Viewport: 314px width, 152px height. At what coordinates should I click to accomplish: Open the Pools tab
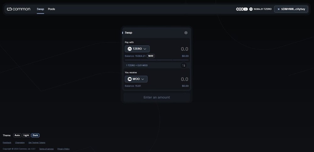tap(51, 9)
